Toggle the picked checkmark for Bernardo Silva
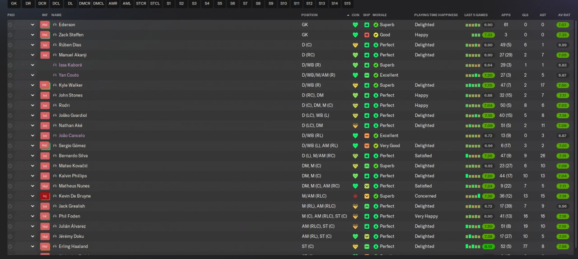Screen dimensions: 578x259 10,156
